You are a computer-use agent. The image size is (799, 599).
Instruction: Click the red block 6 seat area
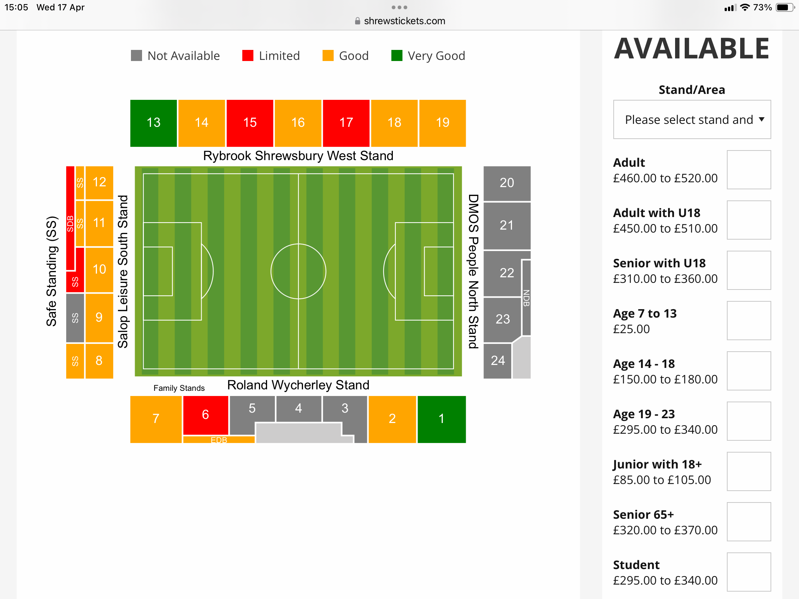pos(206,415)
